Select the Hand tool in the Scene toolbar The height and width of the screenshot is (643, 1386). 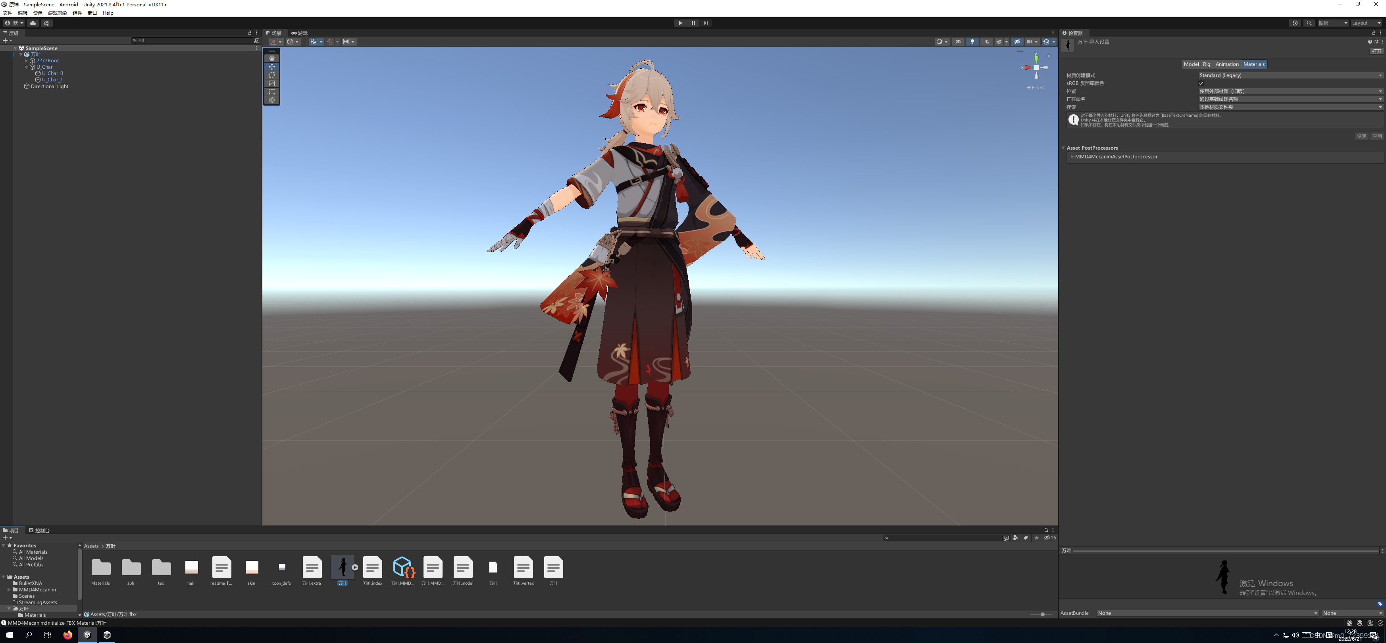pyautogui.click(x=272, y=58)
